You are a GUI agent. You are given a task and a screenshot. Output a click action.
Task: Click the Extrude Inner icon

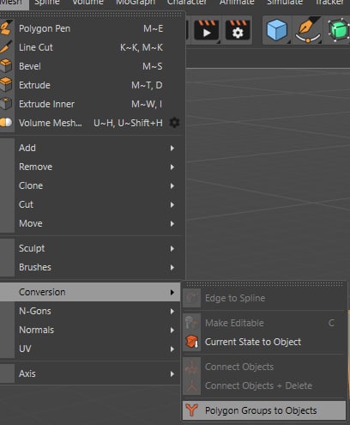point(6,104)
